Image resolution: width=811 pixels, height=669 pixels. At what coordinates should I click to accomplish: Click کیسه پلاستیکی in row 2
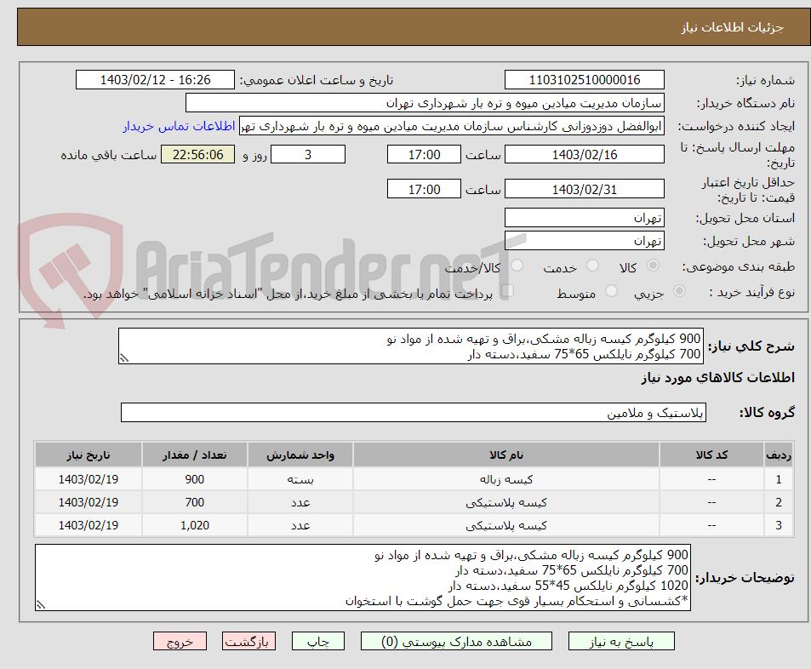pos(506,502)
